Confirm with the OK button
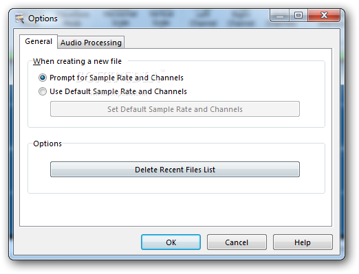 [x=171, y=242]
